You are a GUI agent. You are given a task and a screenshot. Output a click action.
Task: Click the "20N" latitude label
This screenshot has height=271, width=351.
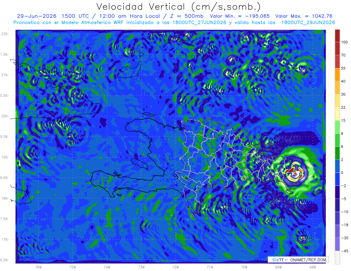pyautogui.click(x=5, y=116)
